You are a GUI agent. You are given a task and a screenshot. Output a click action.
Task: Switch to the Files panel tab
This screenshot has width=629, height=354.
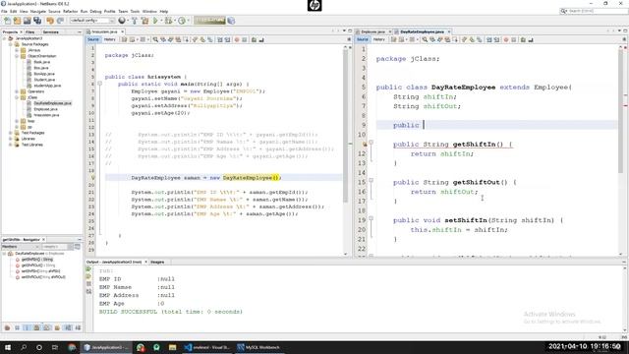tap(30, 31)
